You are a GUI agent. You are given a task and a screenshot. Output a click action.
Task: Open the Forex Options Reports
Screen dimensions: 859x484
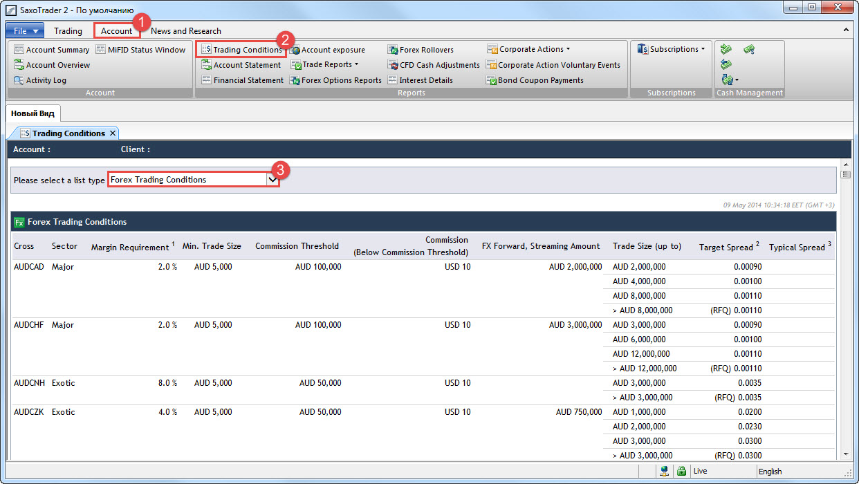pyautogui.click(x=335, y=80)
